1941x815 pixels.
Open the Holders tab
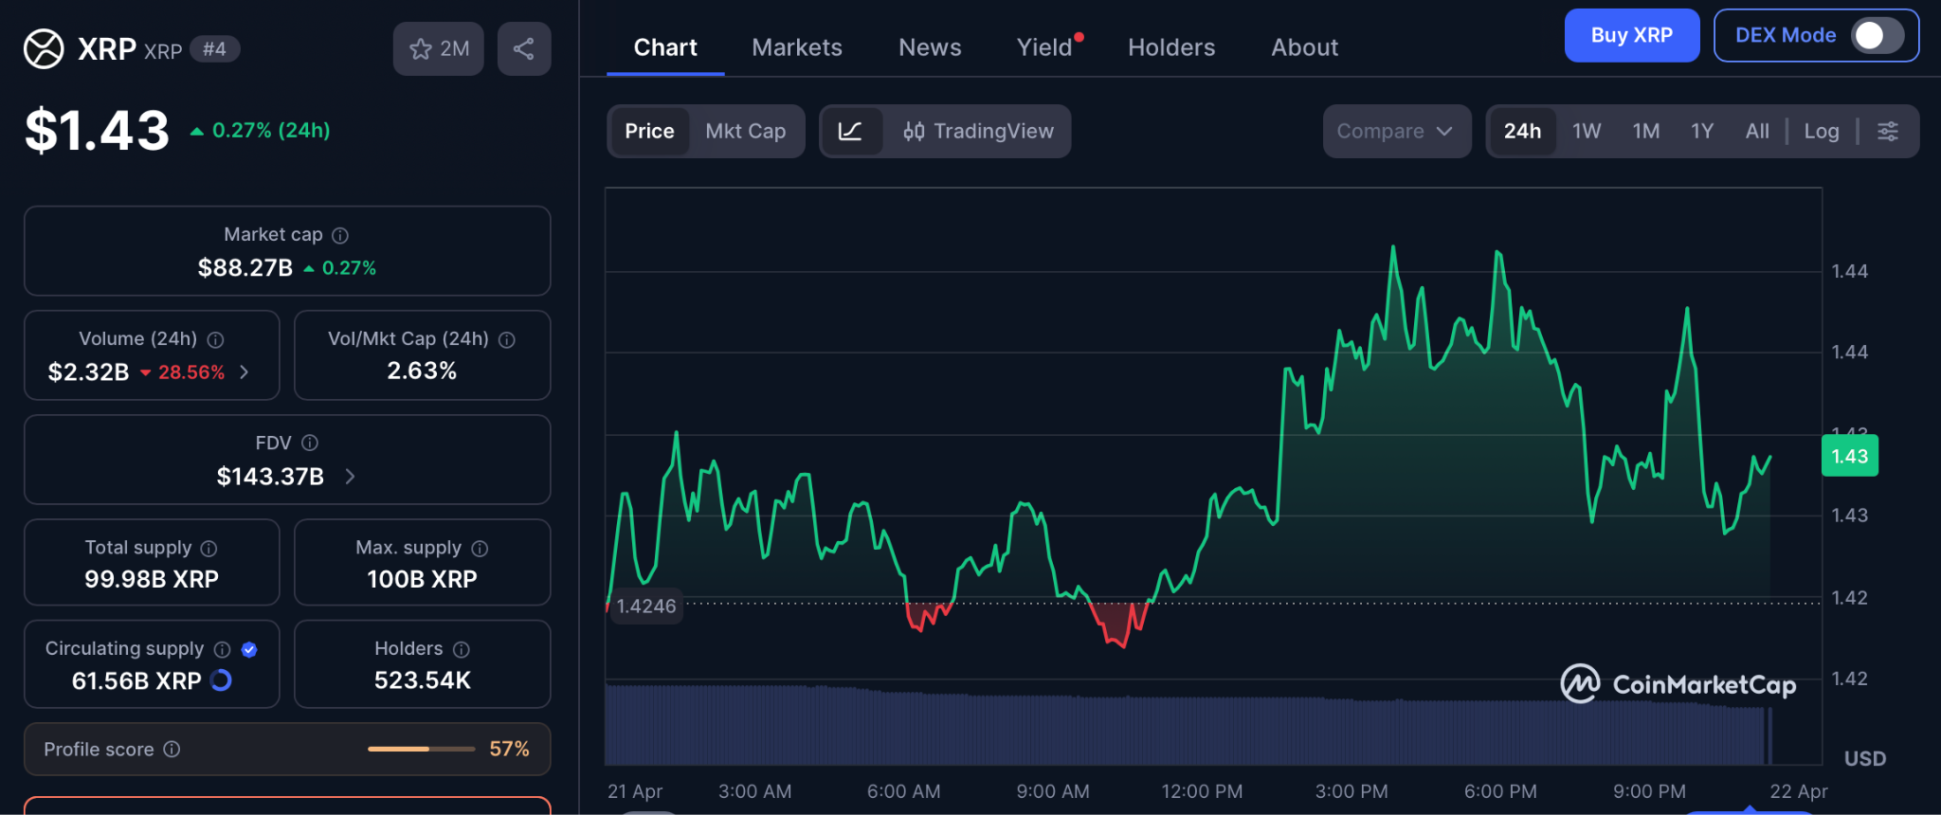point(1170,47)
